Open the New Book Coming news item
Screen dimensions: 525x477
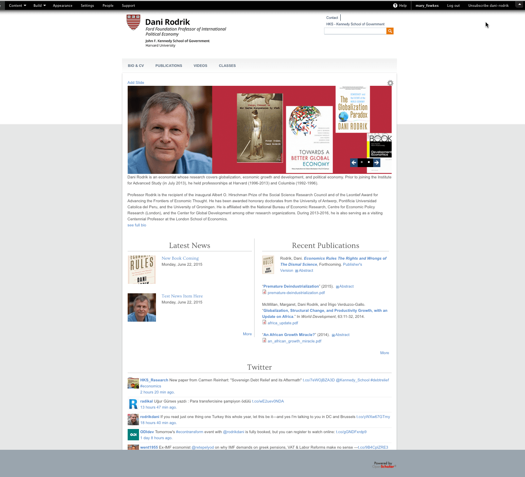coord(180,259)
